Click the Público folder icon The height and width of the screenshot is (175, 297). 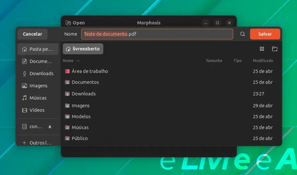(67, 138)
